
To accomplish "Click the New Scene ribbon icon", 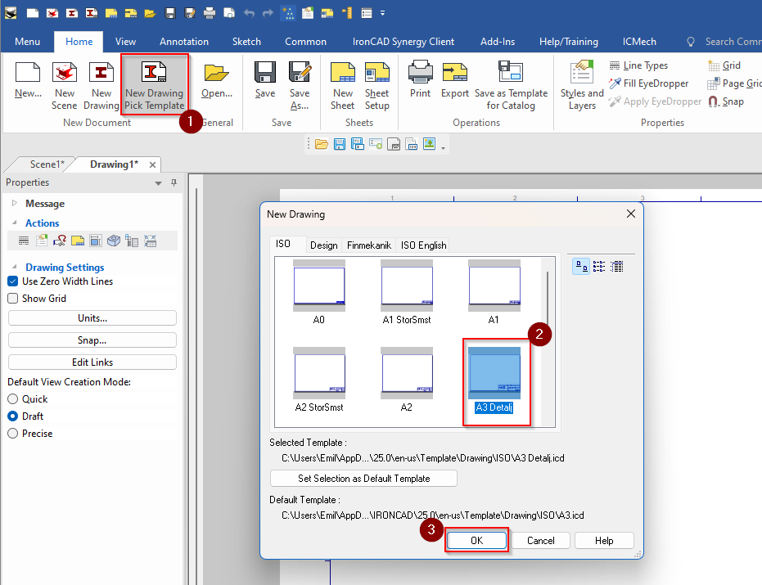I will tap(64, 86).
